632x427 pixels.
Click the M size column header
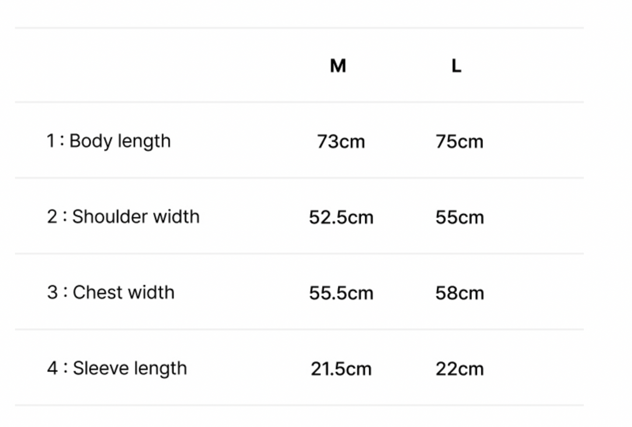(338, 66)
